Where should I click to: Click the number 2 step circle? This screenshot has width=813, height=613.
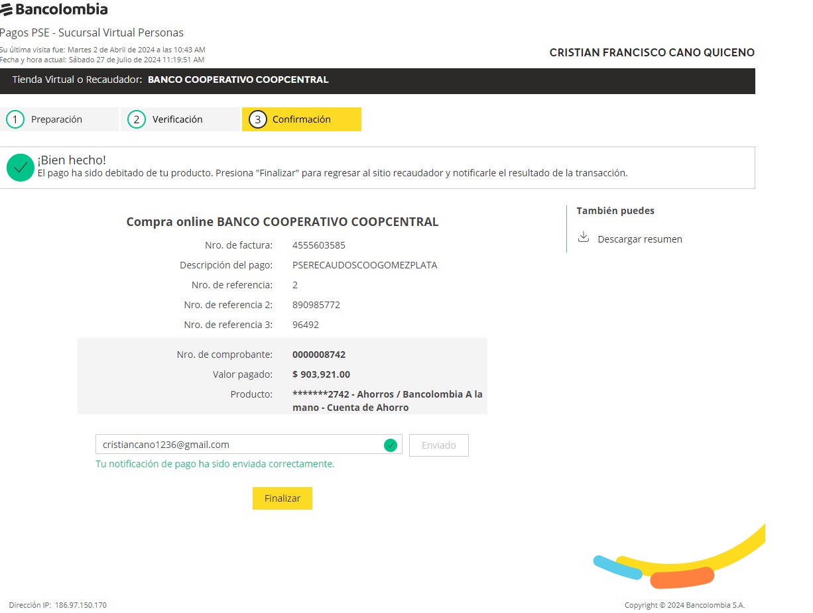click(136, 119)
